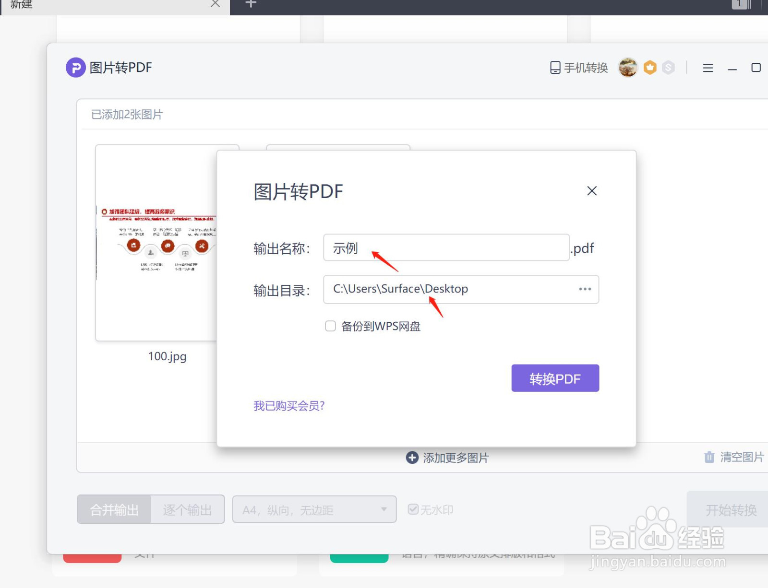This screenshot has width=768, height=588.
Task: Click 清空图片 trash icon
Action: click(709, 457)
